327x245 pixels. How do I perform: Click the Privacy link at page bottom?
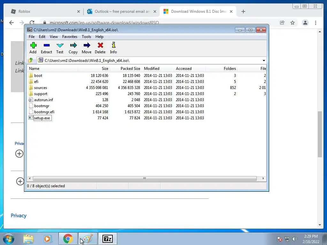click(x=19, y=216)
